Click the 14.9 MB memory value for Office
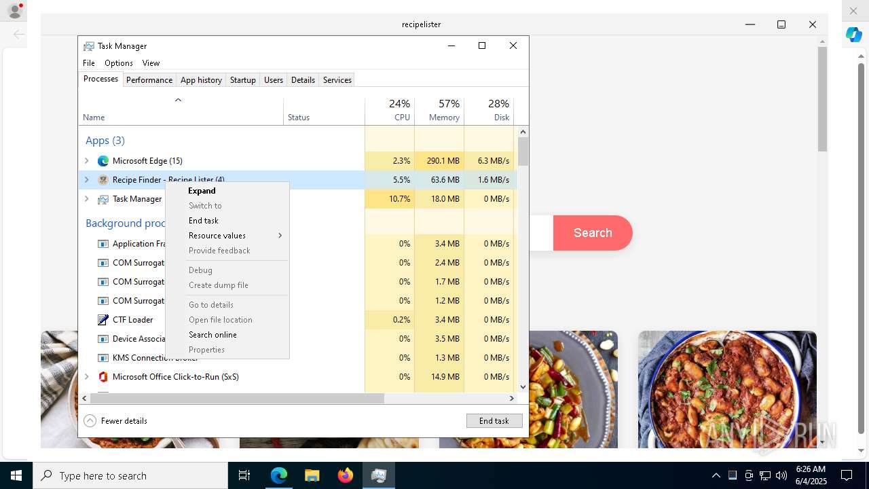Image resolution: width=869 pixels, height=489 pixels. 445,377
